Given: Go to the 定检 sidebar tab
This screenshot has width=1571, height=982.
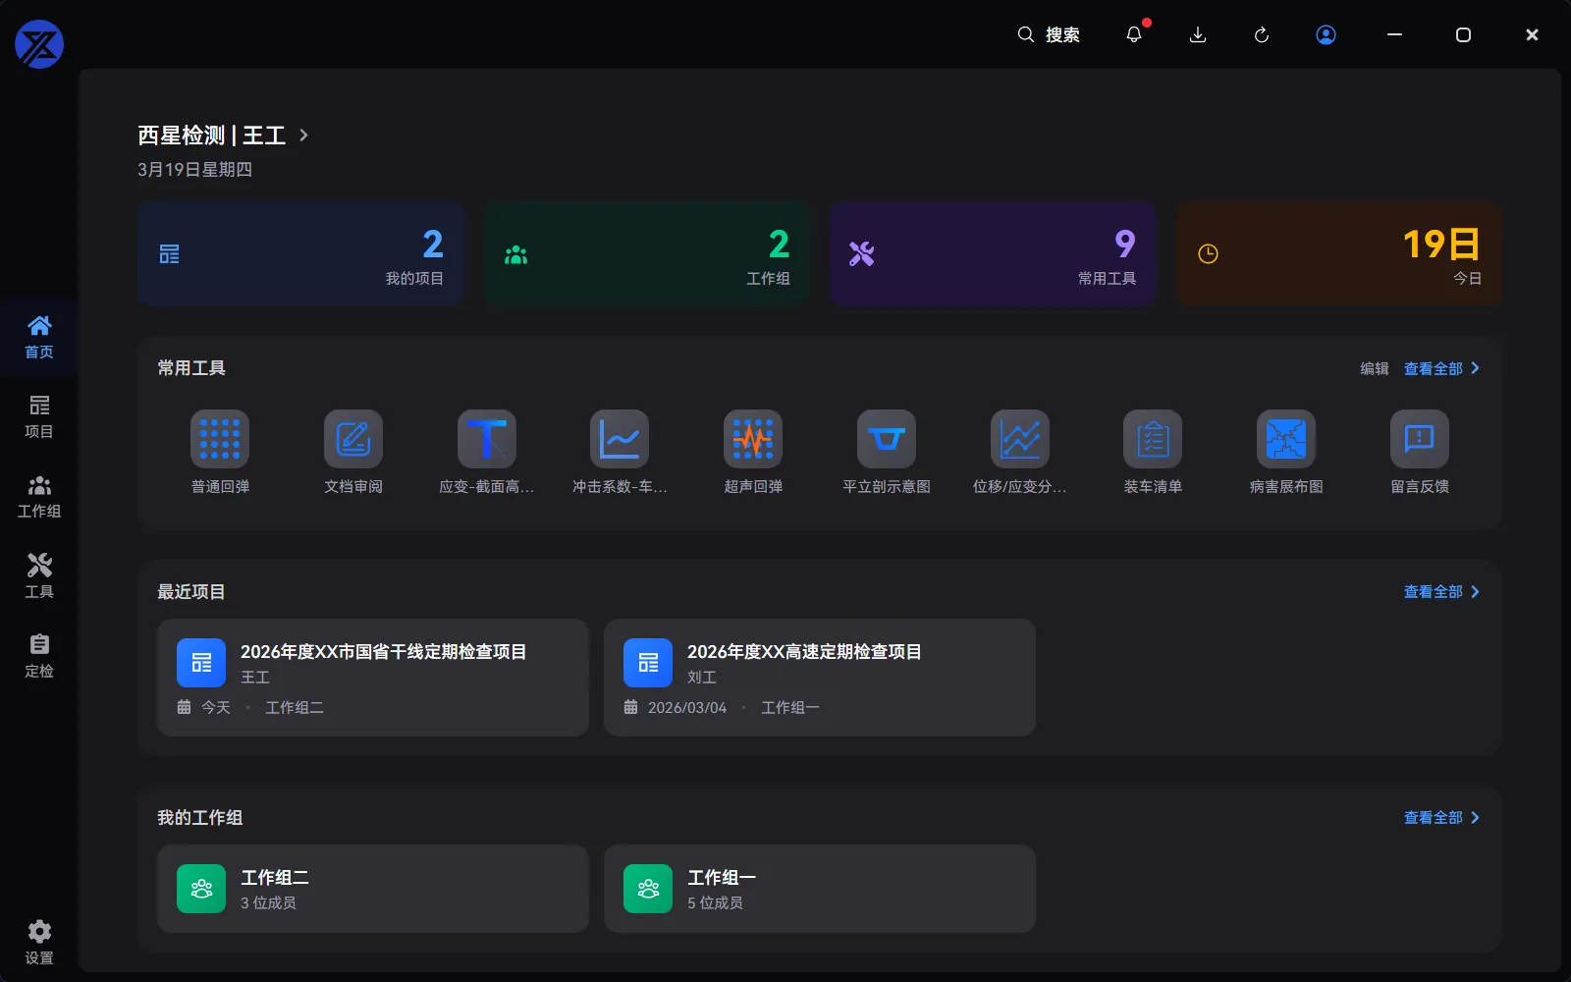Looking at the screenshot, I should [x=39, y=656].
